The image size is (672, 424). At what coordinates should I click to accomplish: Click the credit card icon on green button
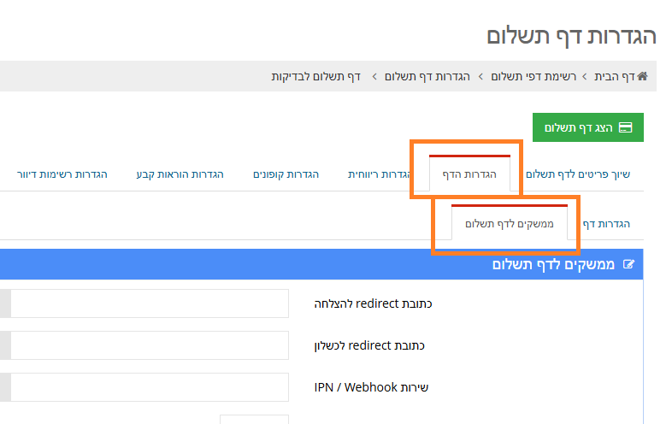(625, 127)
